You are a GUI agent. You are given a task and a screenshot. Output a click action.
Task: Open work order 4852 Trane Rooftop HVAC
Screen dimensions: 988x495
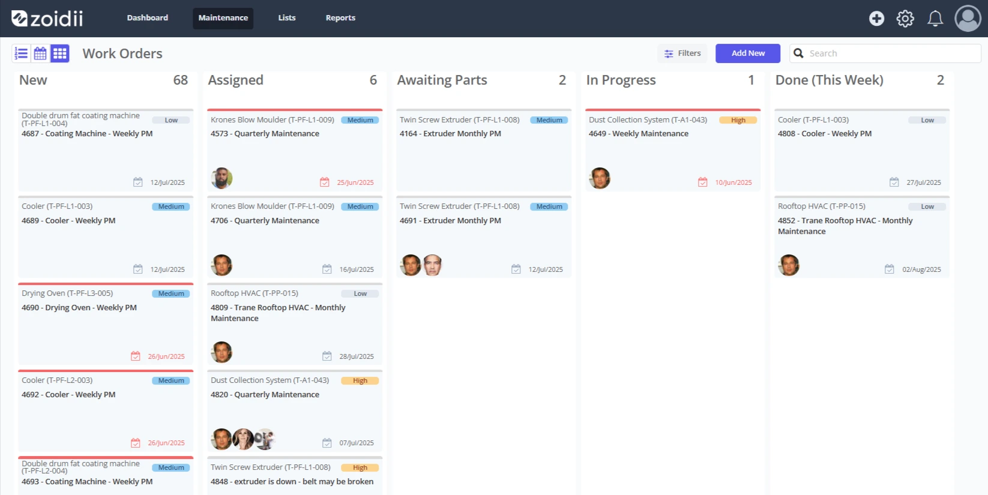point(862,236)
